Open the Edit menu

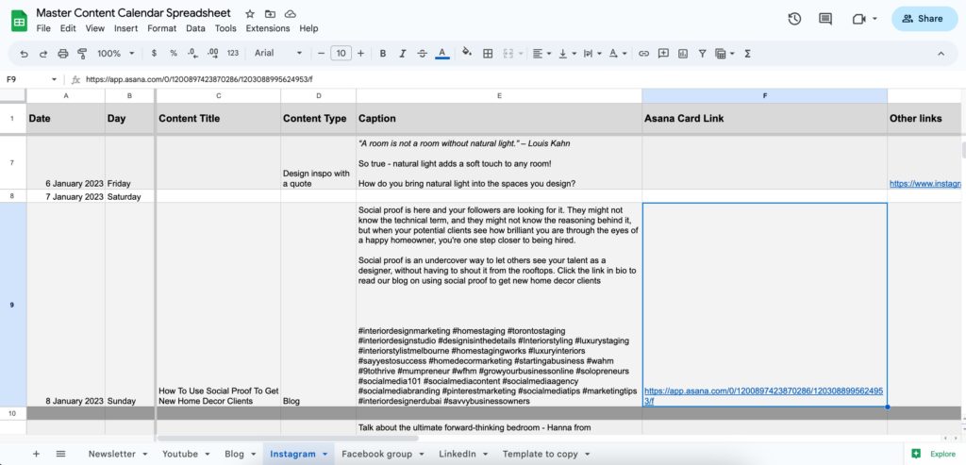click(x=68, y=28)
